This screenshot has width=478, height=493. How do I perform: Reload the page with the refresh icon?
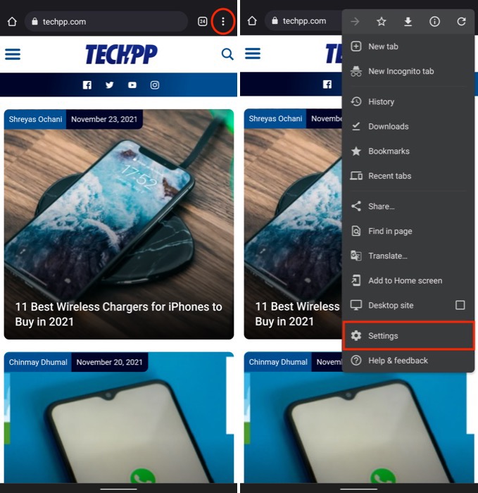click(461, 22)
